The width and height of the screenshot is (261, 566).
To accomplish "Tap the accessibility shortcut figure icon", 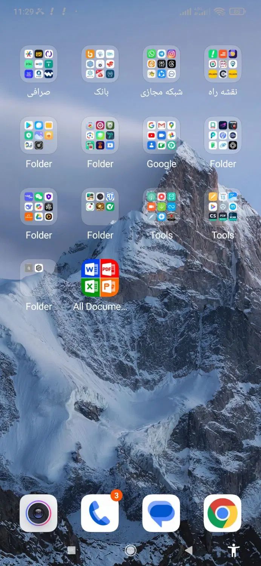I will (234, 551).
